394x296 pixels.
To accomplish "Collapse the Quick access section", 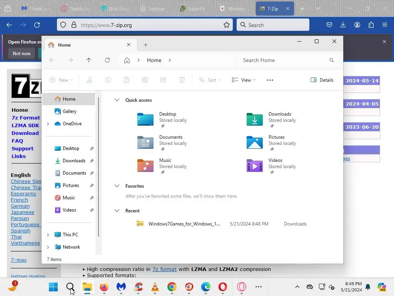I will [x=117, y=100].
